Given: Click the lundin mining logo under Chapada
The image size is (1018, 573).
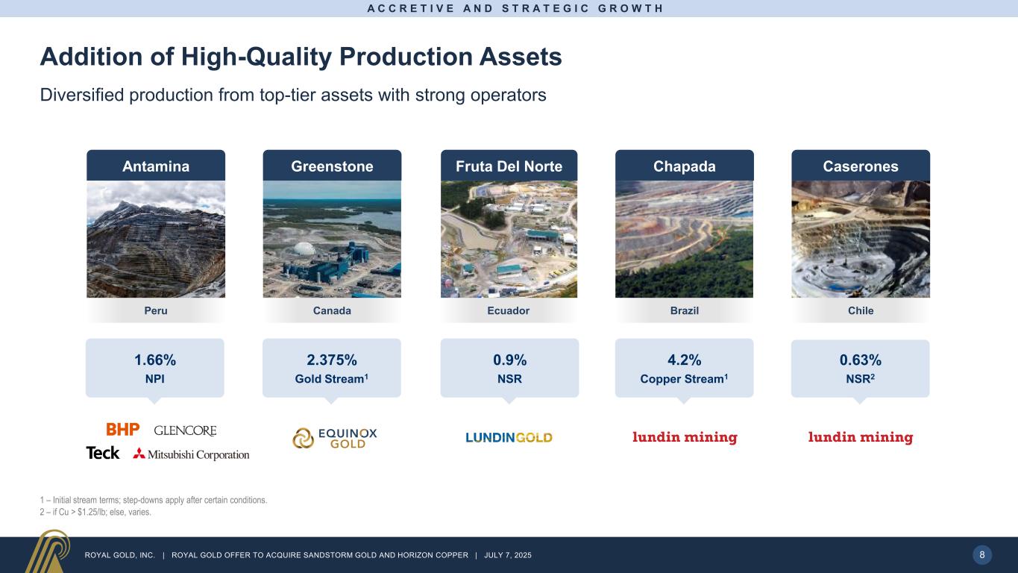Looking at the screenshot, I should (685, 437).
